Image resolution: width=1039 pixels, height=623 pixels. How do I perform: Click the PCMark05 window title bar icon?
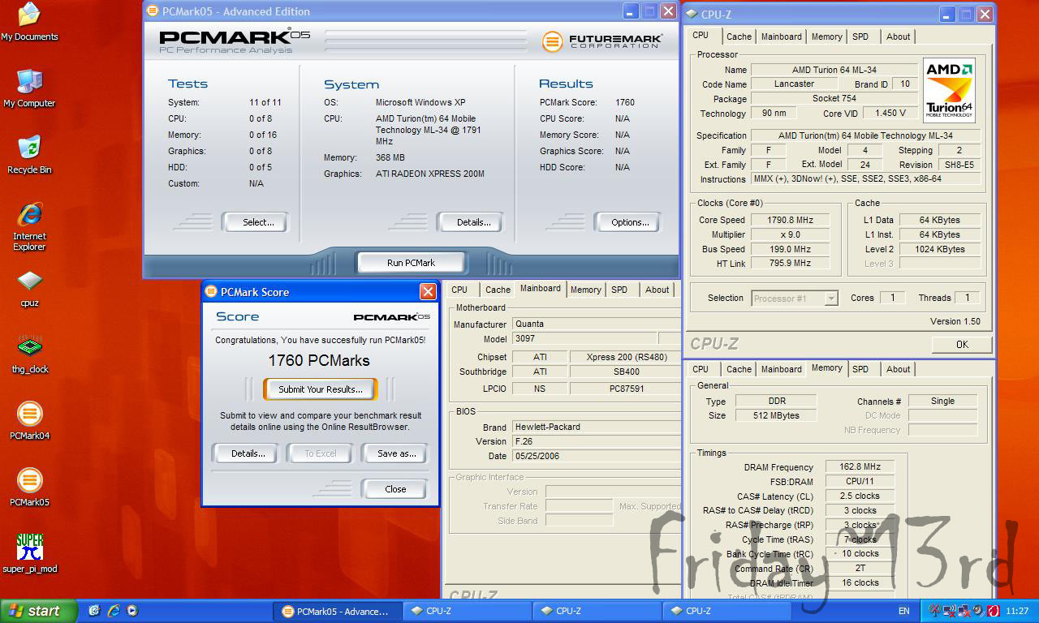point(152,11)
